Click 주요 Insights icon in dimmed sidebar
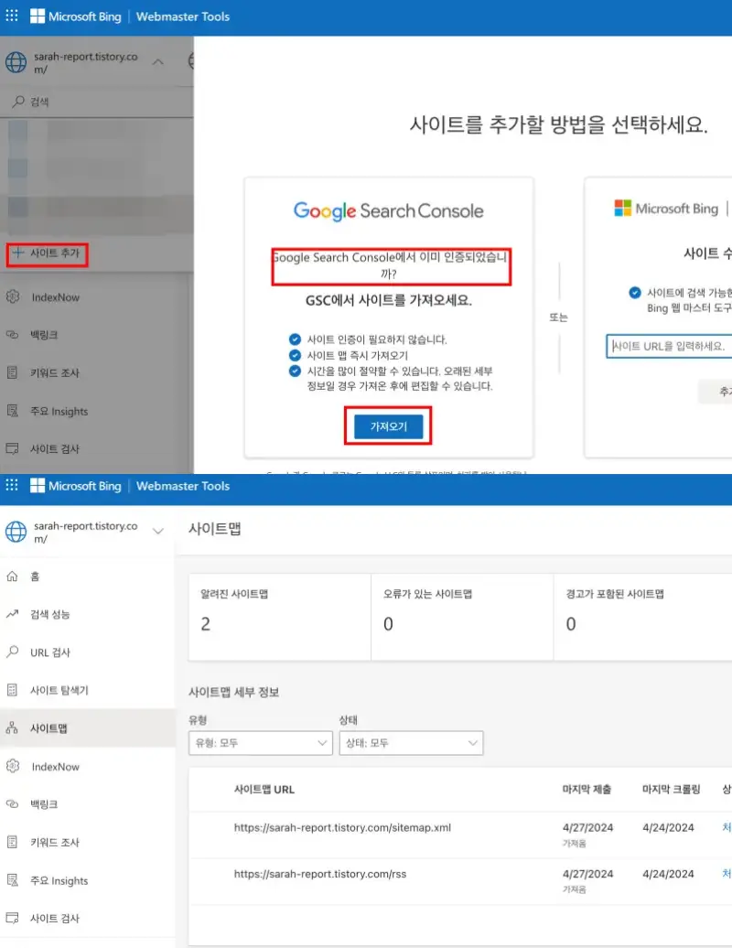Image resolution: width=732 pixels, height=948 pixels. tap(12, 411)
